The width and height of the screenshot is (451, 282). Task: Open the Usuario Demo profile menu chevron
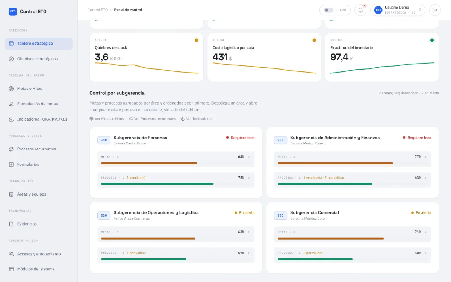[x=420, y=10]
